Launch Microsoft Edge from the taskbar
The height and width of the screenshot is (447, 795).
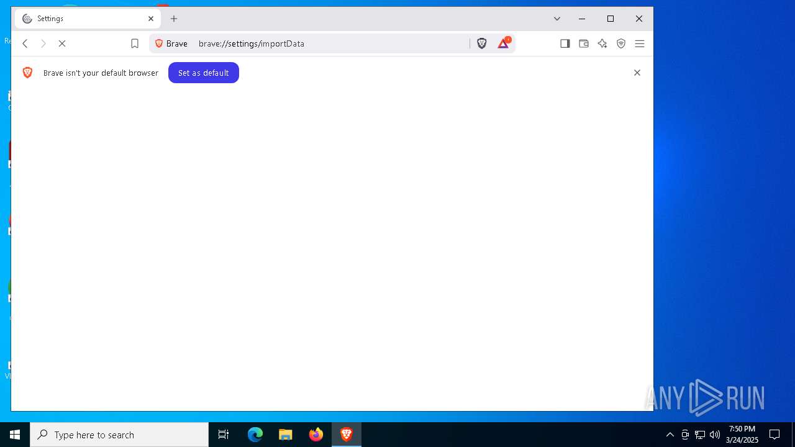pos(255,435)
